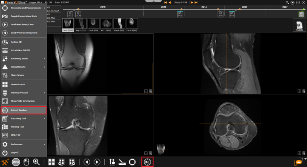
Task: Open Patient Timeline from bottom toolbar
Action: point(147,162)
